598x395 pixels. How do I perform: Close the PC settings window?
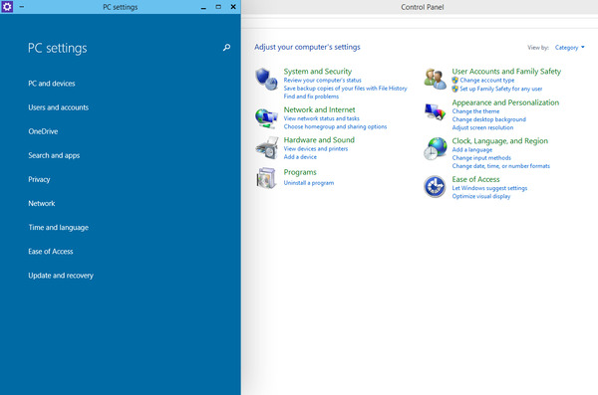click(x=233, y=7)
